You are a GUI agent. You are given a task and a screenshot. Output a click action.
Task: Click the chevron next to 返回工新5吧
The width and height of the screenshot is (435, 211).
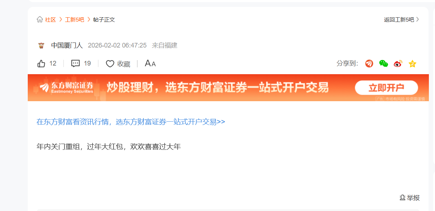417,19
